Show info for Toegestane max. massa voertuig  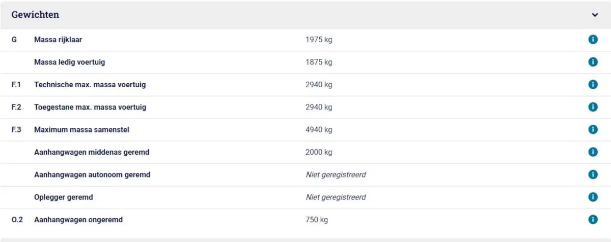593,107
